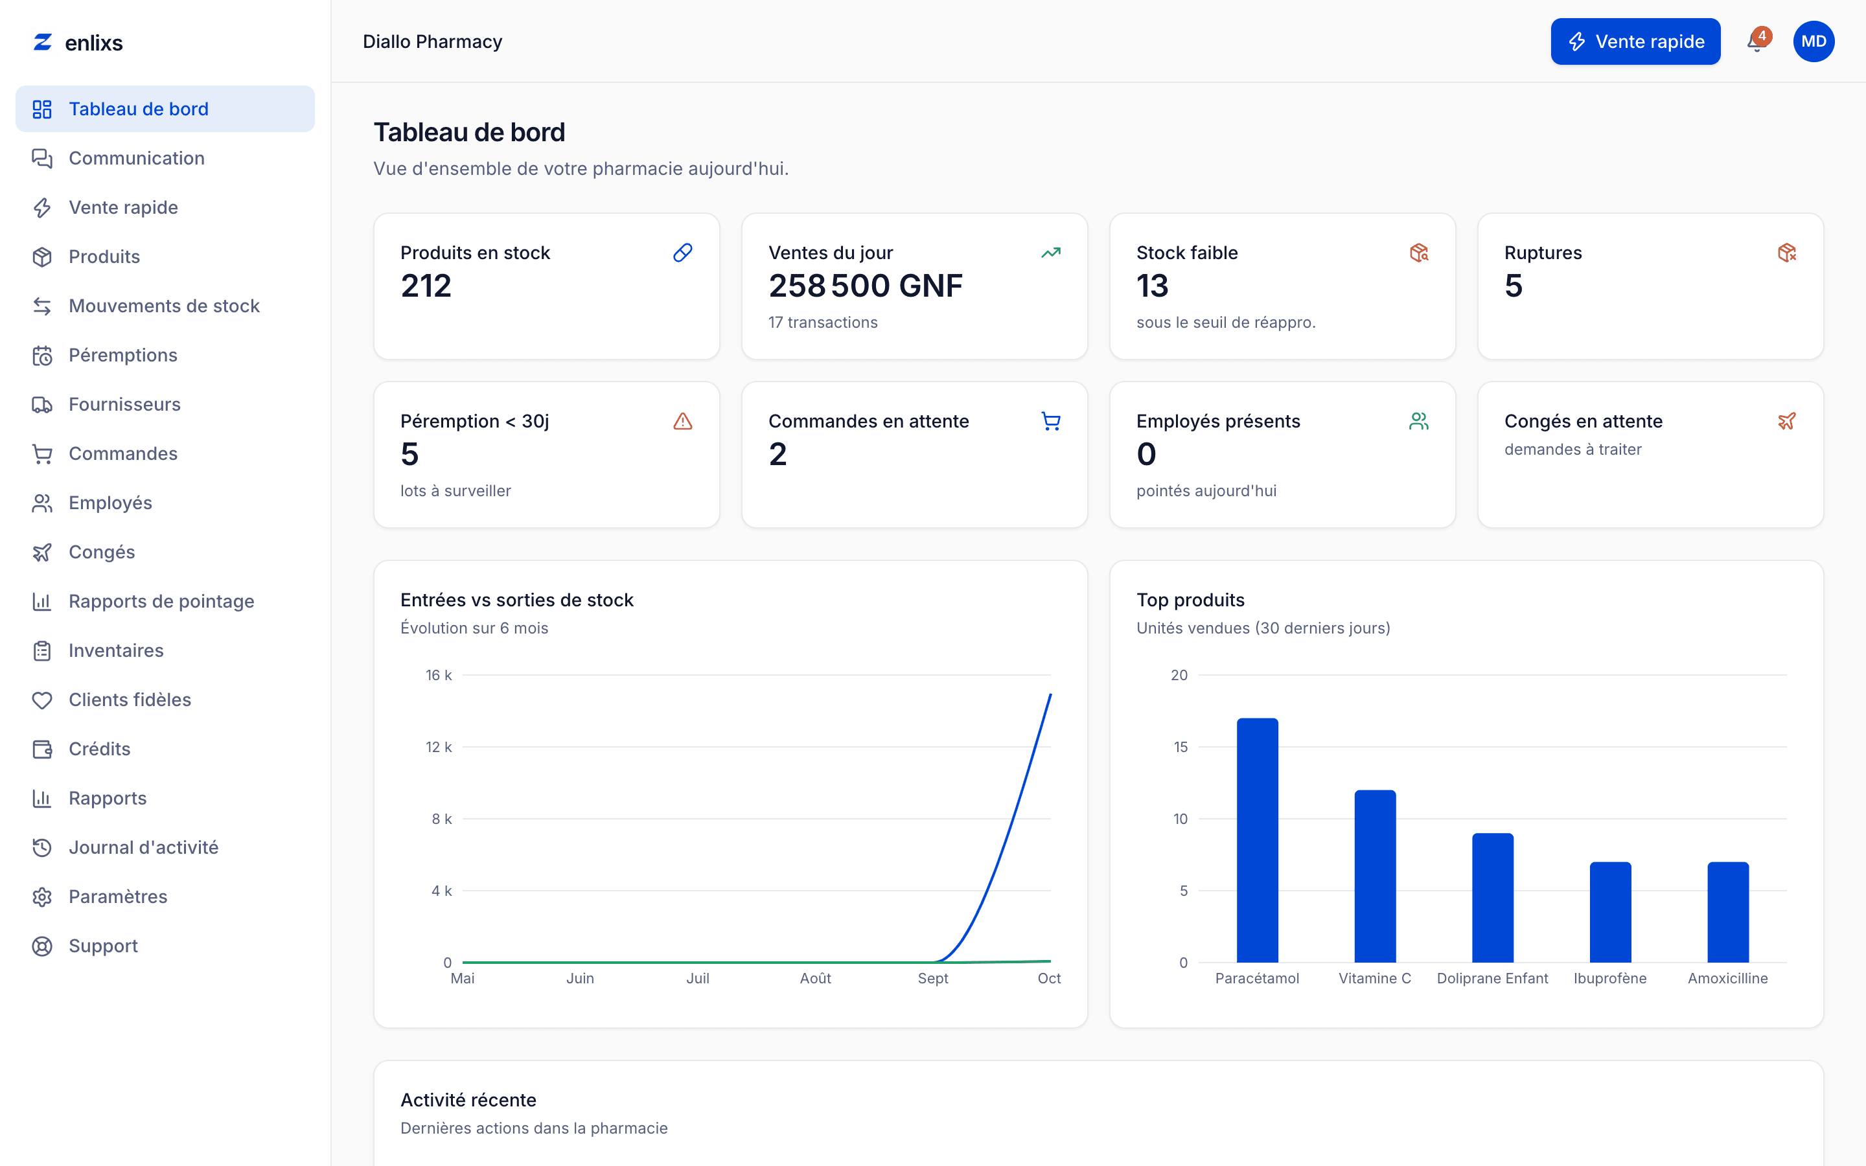Image resolution: width=1866 pixels, height=1166 pixels.
Task: Open the notifications bell icon
Action: [x=1756, y=41]
